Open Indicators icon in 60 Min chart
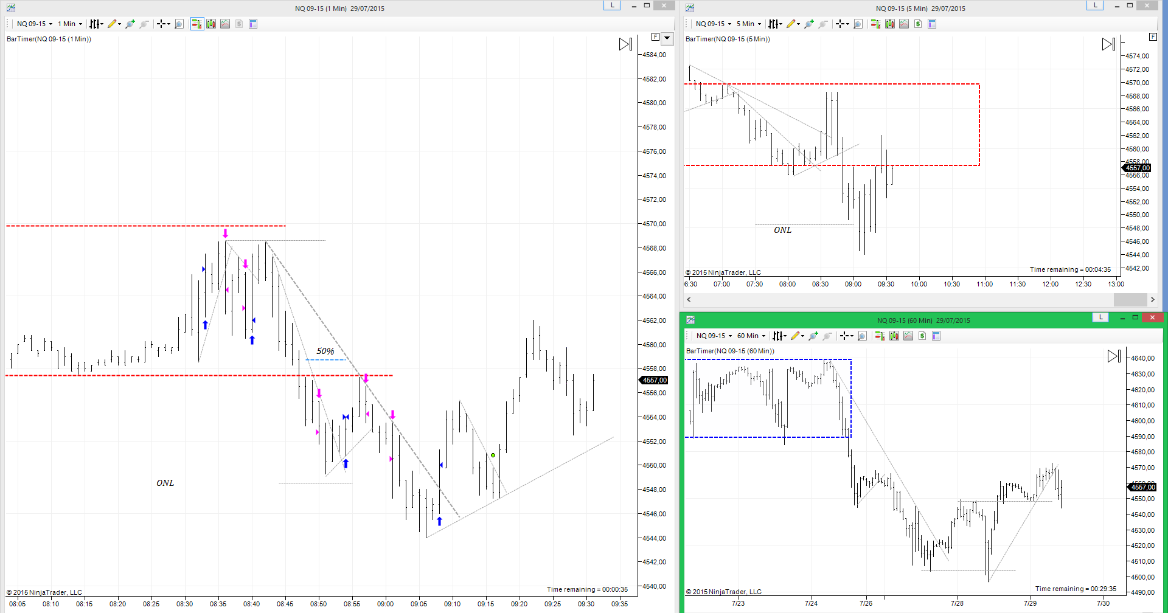Viewport: 1168px width, 613px height. (908, 336)
